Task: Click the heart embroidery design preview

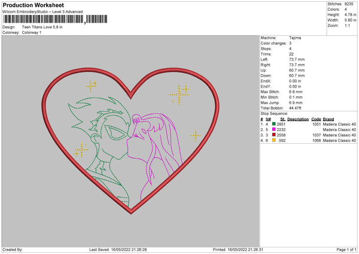Action: tap(130, 140)
